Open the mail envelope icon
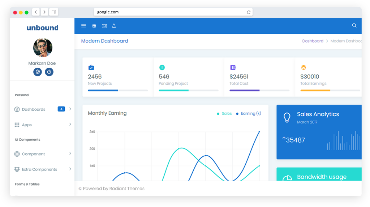The image size is (370, 207). coord(104,26)
